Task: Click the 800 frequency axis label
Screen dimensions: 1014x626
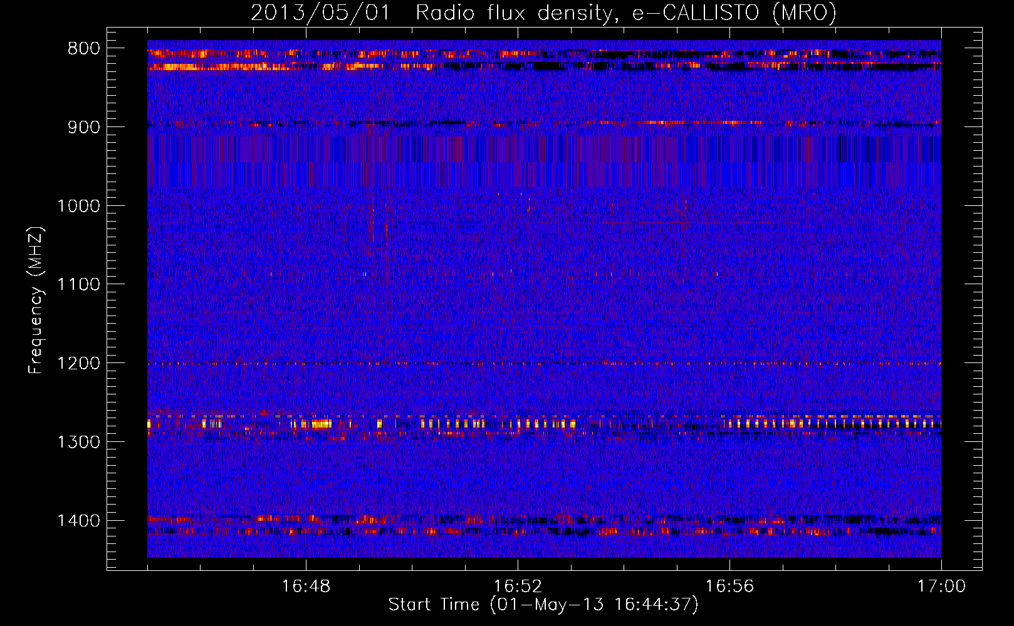Action: (x=84, y=49)
